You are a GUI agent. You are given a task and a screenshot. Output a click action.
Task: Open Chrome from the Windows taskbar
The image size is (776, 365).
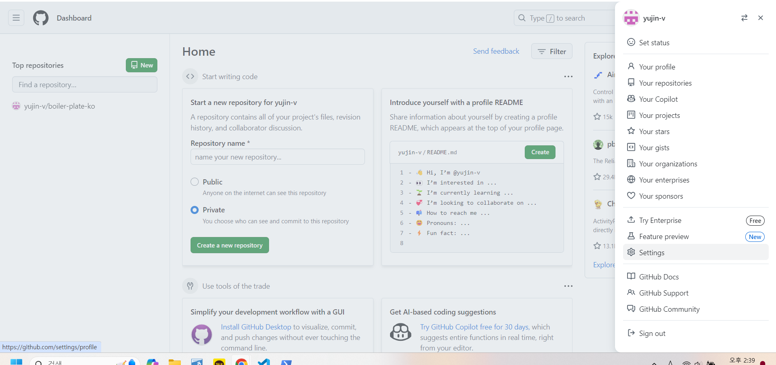242,362
